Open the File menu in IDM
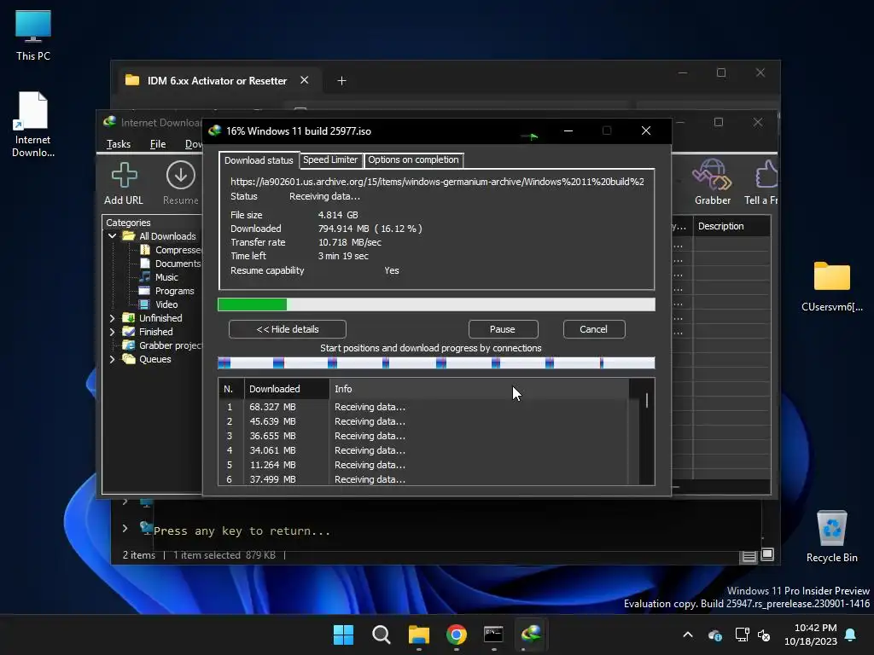 [x=158, y=144]
